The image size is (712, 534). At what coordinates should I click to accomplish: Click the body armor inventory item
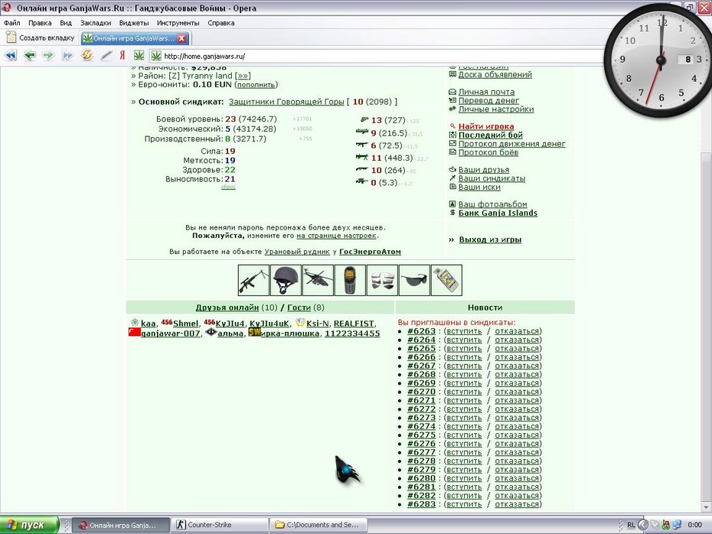click(382, 280)
